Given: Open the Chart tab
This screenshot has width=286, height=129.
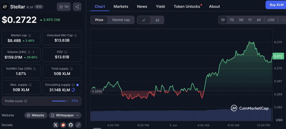Looking at the screenshot, I should coord(100,6).
